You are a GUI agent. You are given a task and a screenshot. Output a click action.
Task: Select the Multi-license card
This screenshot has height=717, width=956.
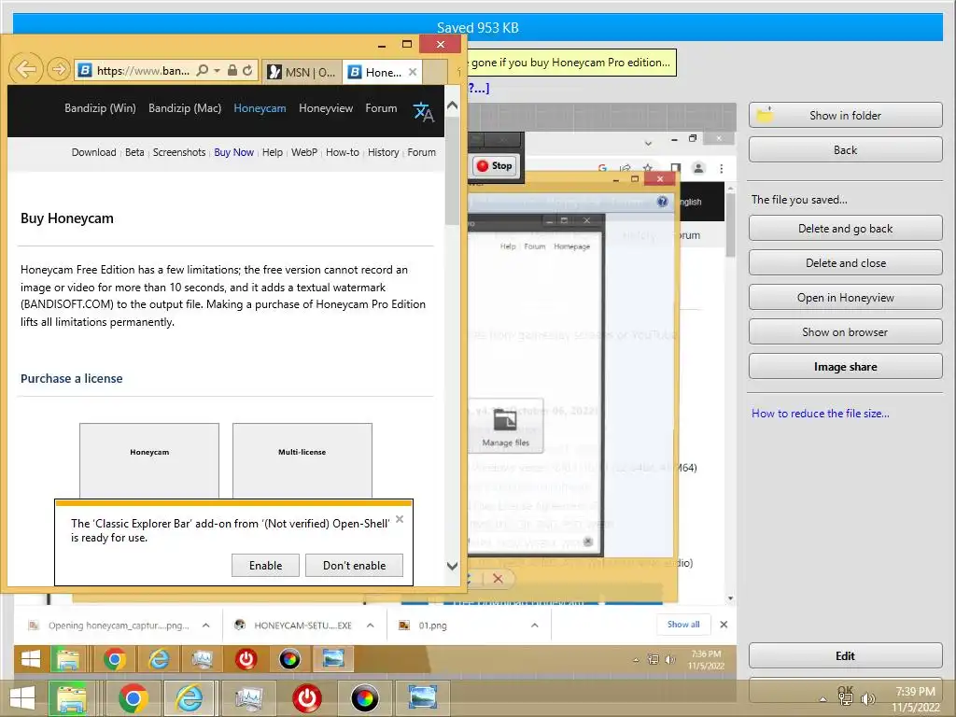pyautogui.click(x=302, y=461)
